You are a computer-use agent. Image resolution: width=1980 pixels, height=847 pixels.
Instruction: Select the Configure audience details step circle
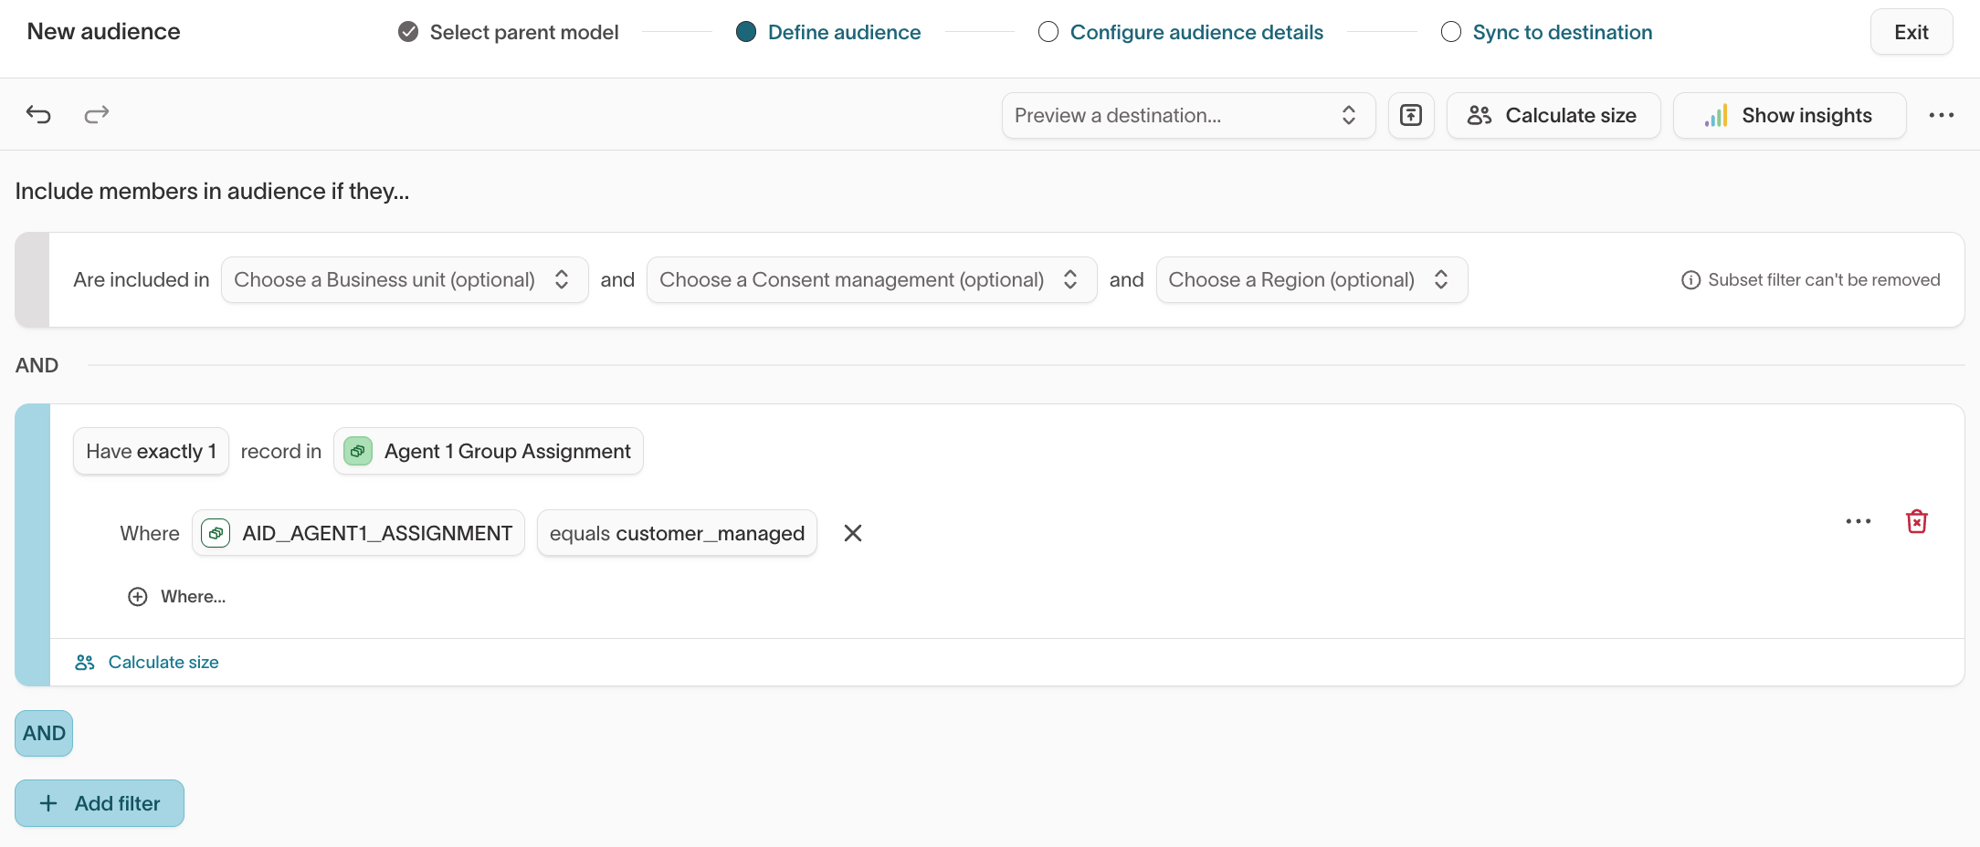tap(1048, 31)
